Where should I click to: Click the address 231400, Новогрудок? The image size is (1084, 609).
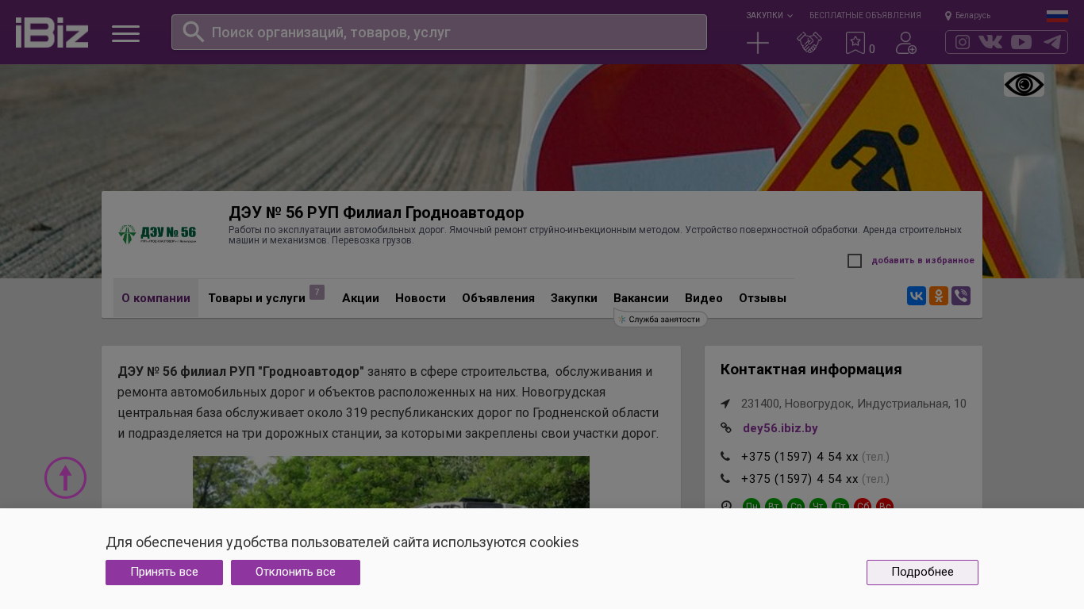coord(854,404)
